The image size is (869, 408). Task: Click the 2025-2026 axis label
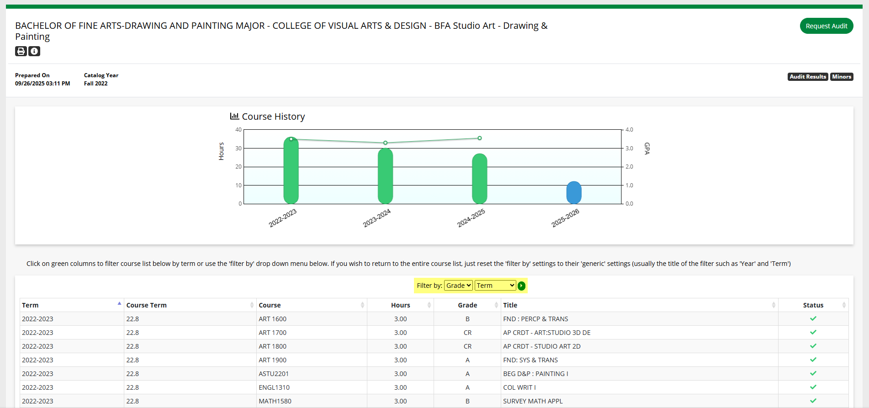(x=565, y=218)
